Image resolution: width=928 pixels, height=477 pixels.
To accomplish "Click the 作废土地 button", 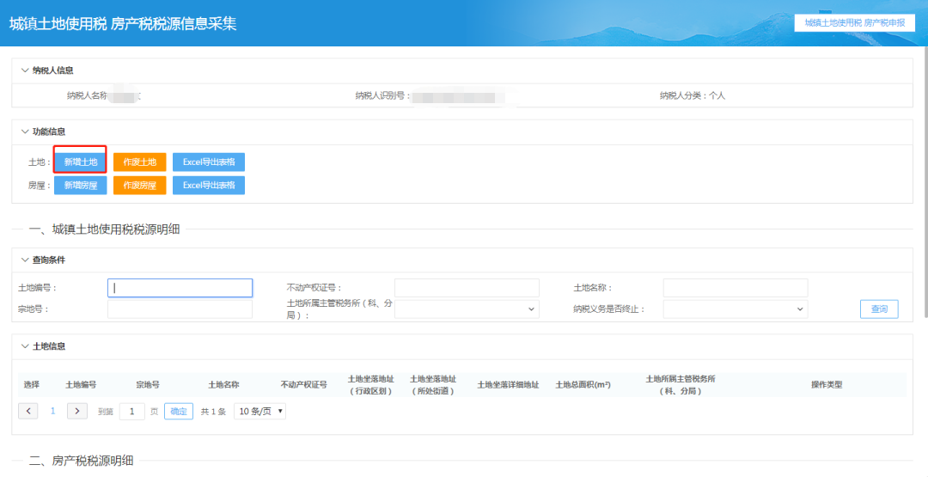I will 140,162.
